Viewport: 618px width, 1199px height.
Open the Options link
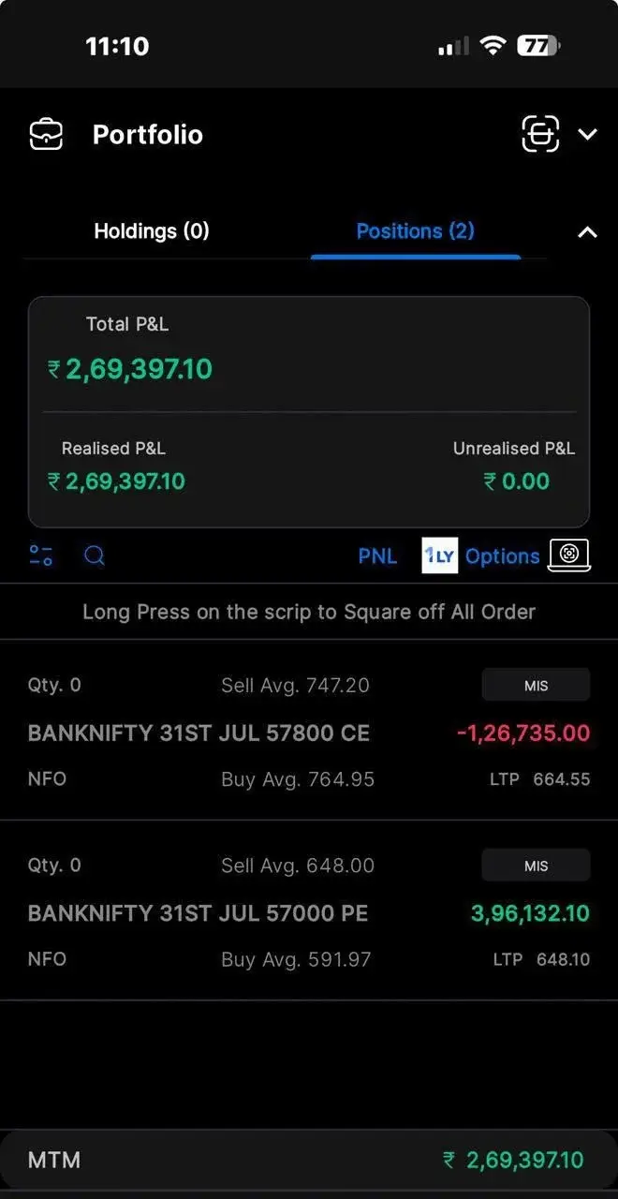(x=503, y=556)
